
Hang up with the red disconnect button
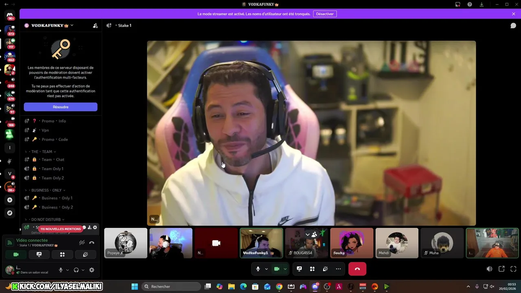357,269
